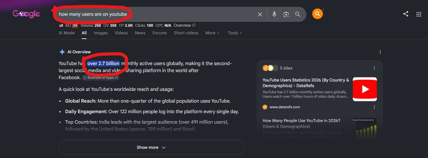Open three-dot menu next to www.datarefs.com
This screenshot has width=428, height=158.
[x=374, y=107]
